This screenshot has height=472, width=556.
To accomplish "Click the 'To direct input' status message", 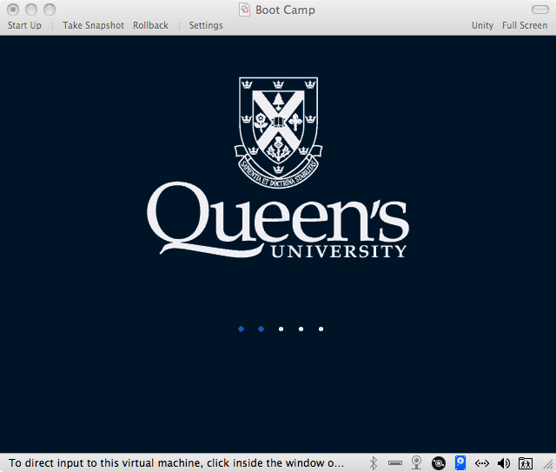I will tap(176, 463).
